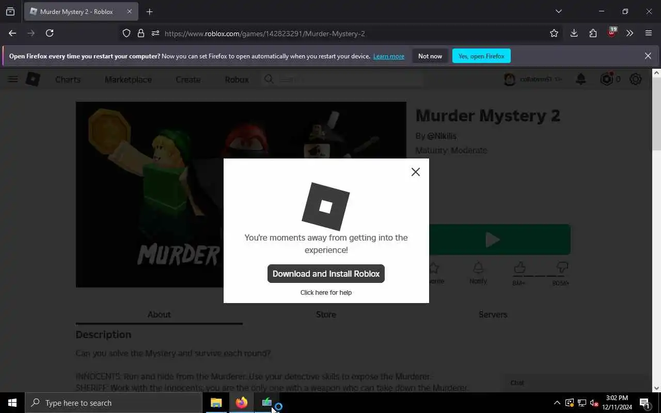Switch to the About tab
Viewport: 661px width, 413px height.
click(x=159, y=314)
